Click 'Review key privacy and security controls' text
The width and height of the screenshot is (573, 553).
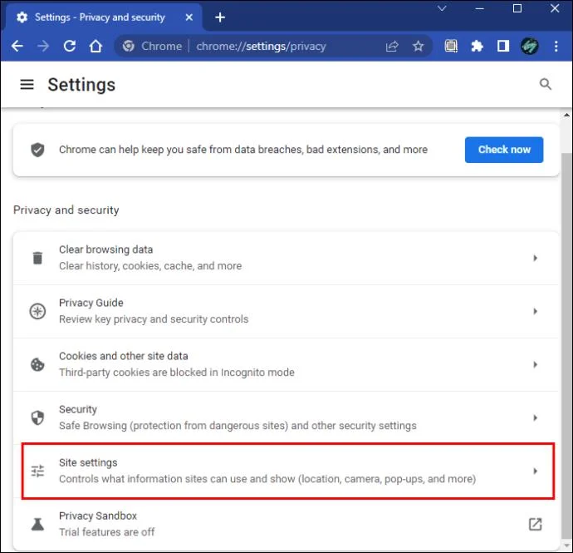(154, 319)
